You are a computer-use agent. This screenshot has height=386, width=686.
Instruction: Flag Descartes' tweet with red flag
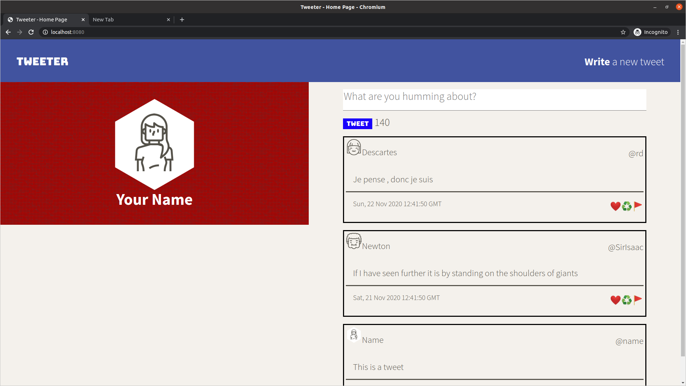tap(638, 206)
